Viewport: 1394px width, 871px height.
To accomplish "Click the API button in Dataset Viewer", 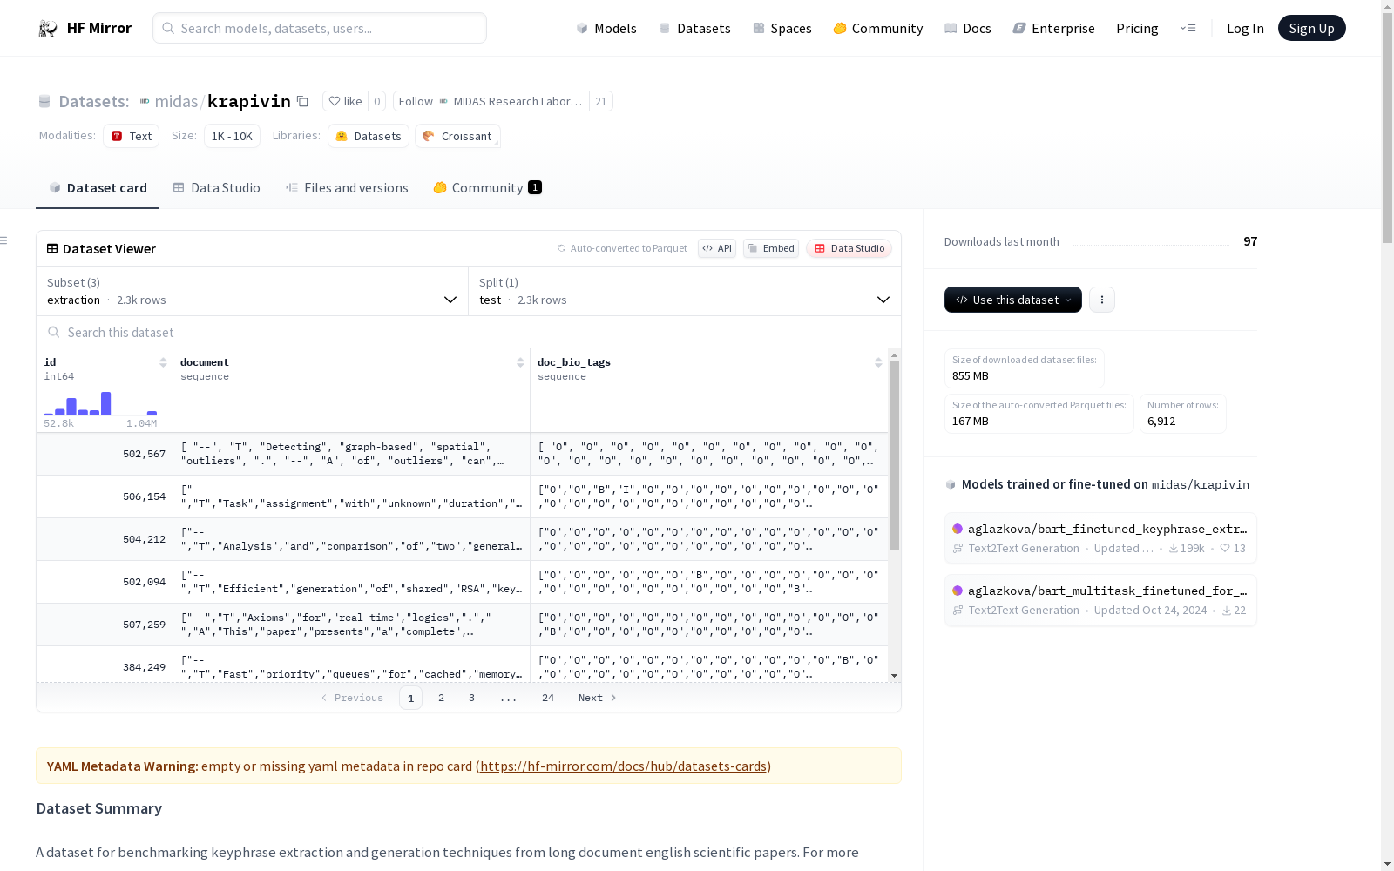I will [717, 248].
